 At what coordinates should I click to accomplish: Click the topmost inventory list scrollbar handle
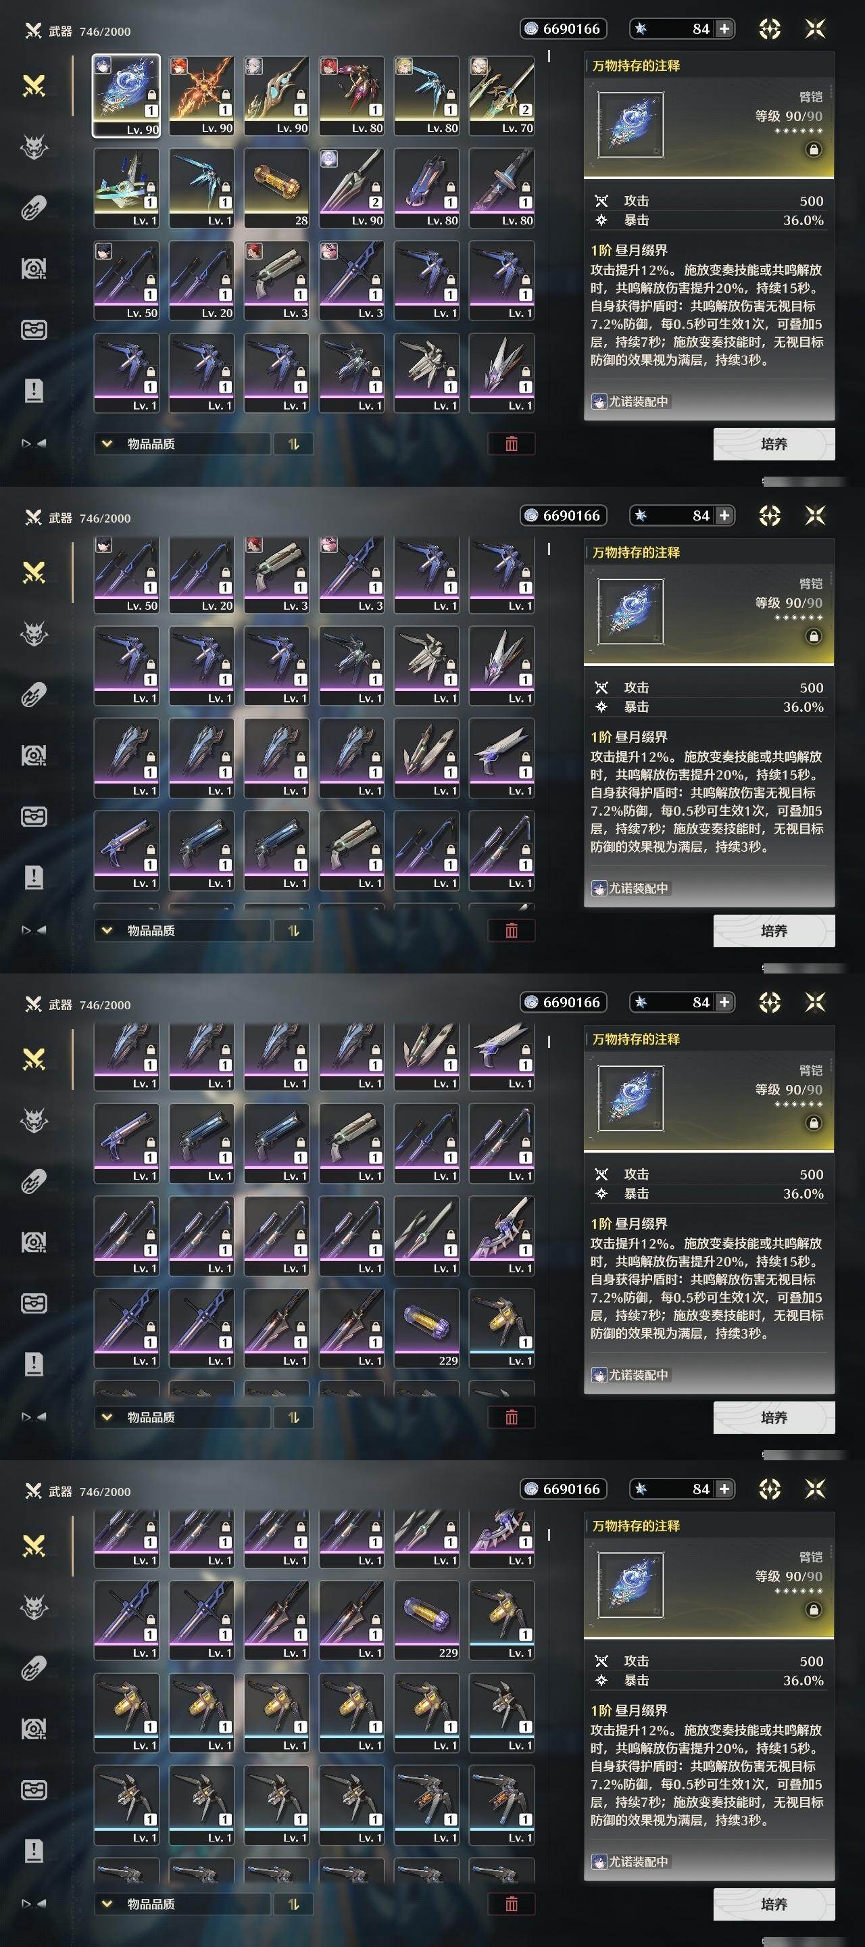549,56
